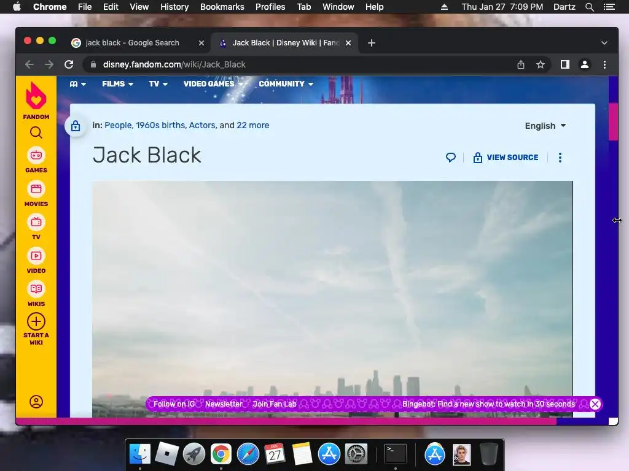The height and width of the screenshot is (471, 629).
Task: Open System Preferences in the Dock
Action: [356, 454]
